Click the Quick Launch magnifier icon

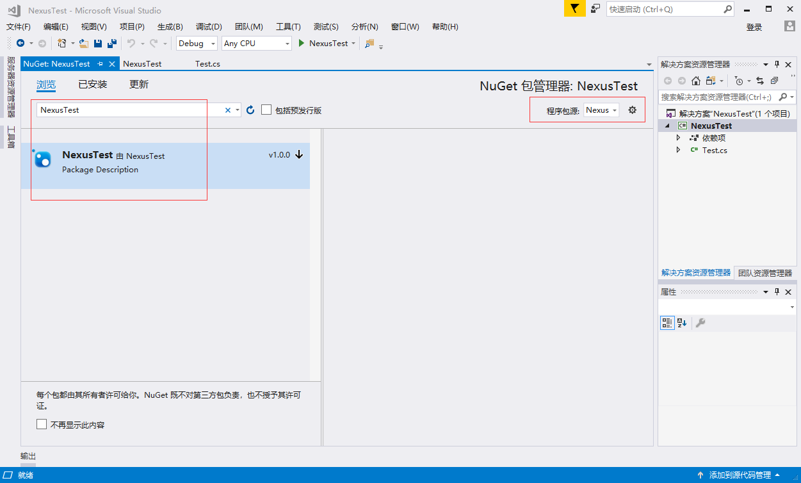727,9
